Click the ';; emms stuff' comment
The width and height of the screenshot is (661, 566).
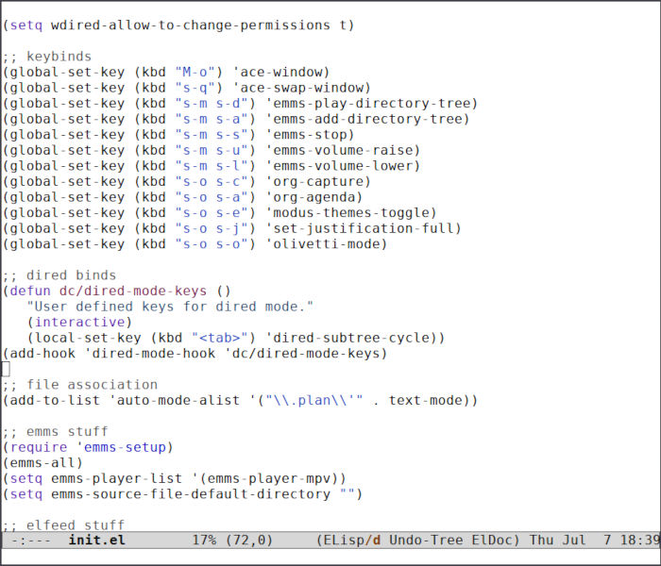click(55, 432)
